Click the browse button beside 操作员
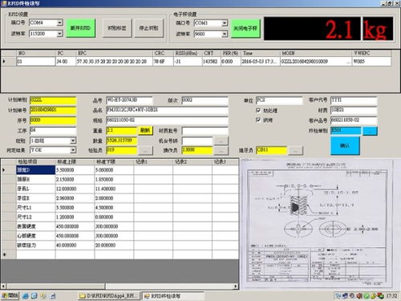 coord(221,151)
